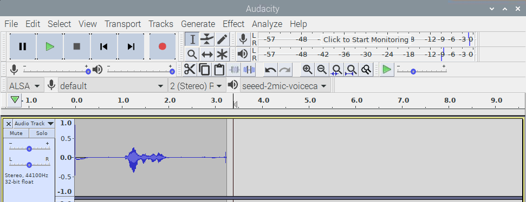The height and width of the screenshot is (202, 526).
Task: Choose the Time Shift tool
Action: pyautogui.click(x=207, y=54)
